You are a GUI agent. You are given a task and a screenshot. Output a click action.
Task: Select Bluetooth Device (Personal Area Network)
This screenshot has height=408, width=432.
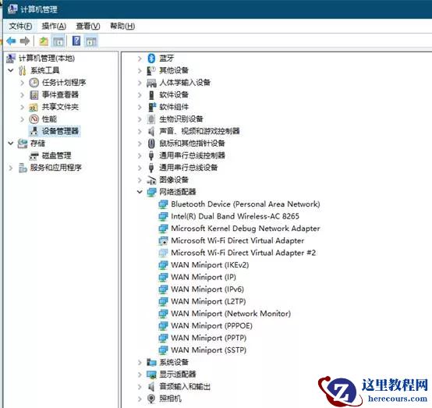tap(246, 204)
